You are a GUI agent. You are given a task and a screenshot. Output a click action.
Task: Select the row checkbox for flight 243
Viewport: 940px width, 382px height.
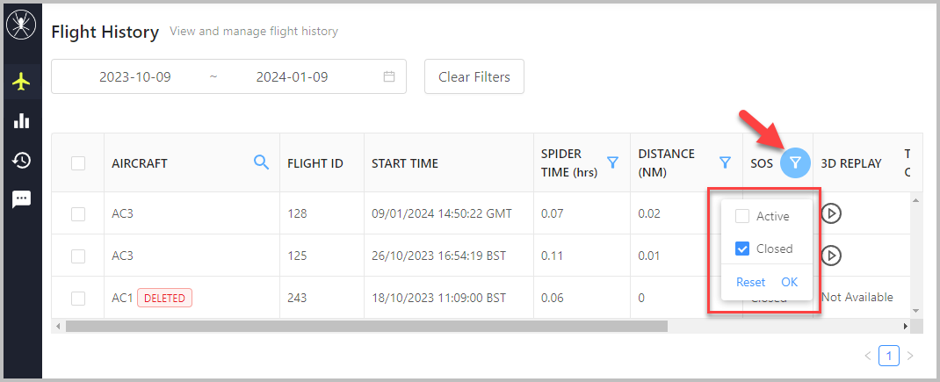(x=78, y=298)
